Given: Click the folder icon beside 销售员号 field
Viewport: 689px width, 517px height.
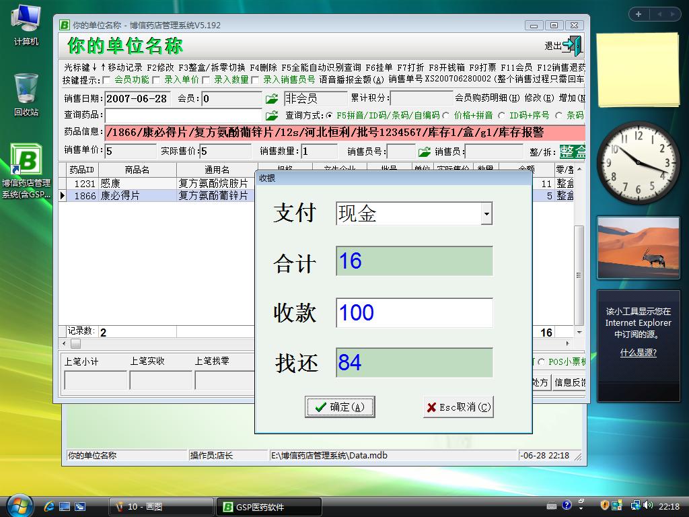Looking at the screenshot, I should (424, 152).
